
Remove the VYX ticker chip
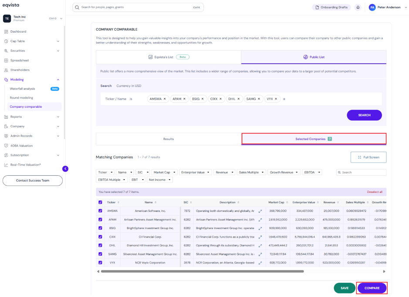[276, 99]
